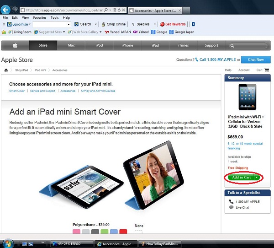The image size is (274, 248).
Task: Click the browser forward arrow button
Action: click(x=15, y=10)
